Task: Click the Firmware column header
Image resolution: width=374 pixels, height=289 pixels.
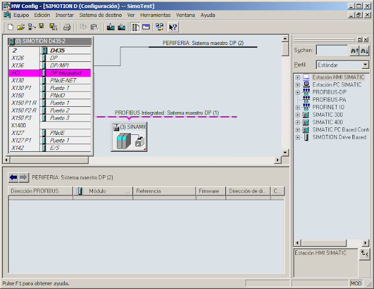Action: 211,191
